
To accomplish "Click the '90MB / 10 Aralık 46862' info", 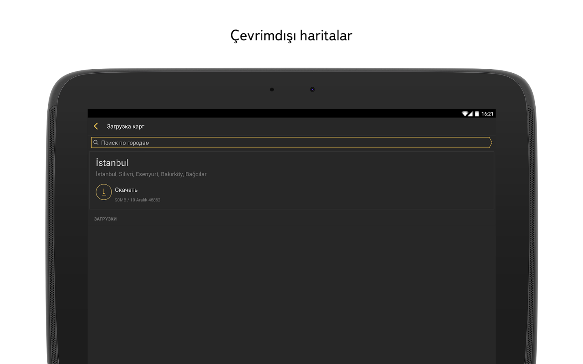I will [x=138, y=200].
